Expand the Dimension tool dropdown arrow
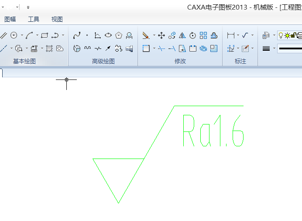302x221 pixels. pyautogui.click(x=238, y=35)
